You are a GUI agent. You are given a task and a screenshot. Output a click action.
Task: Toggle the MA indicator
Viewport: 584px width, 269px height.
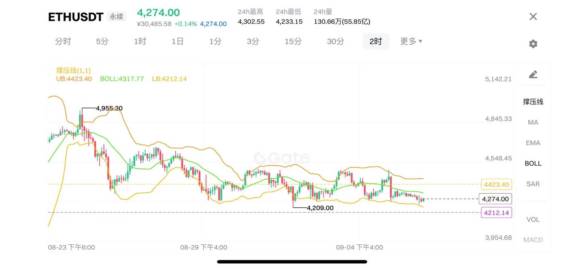pos(533,122)
